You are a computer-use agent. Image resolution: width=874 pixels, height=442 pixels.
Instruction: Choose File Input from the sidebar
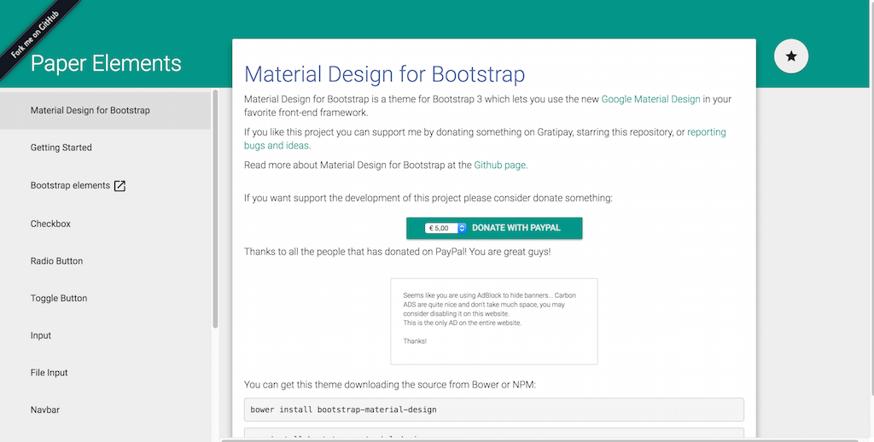[x=50, y=373]
